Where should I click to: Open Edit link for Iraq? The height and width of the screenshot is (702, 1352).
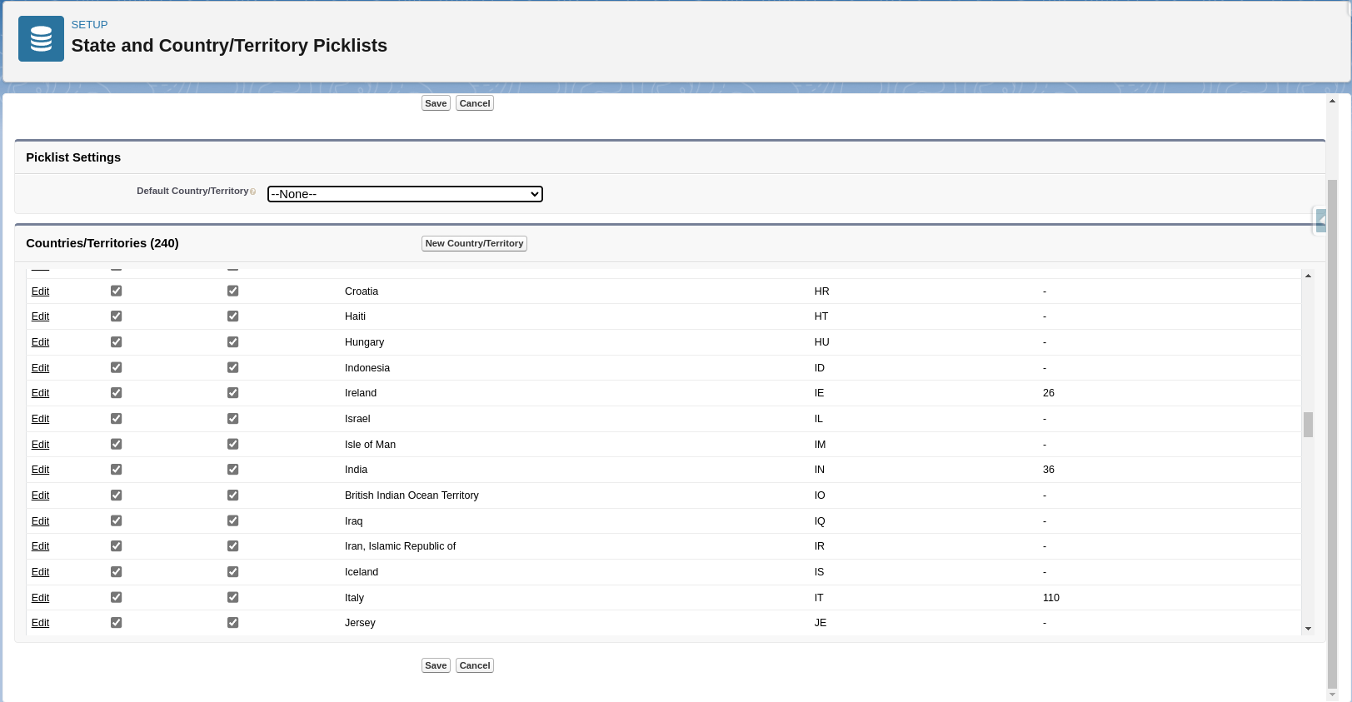(40, 521)
